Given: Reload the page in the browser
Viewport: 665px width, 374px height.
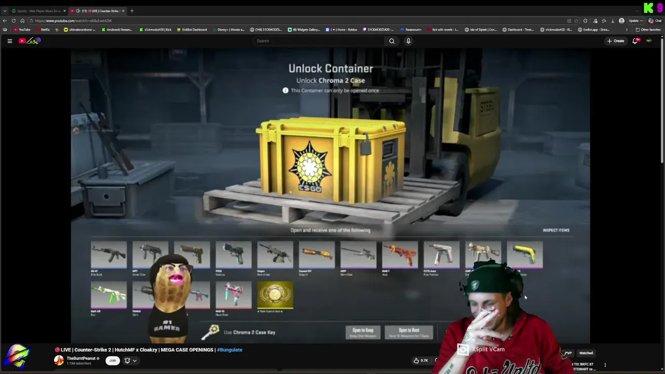Looking at the screenshot, I should [x=14, y=21].
